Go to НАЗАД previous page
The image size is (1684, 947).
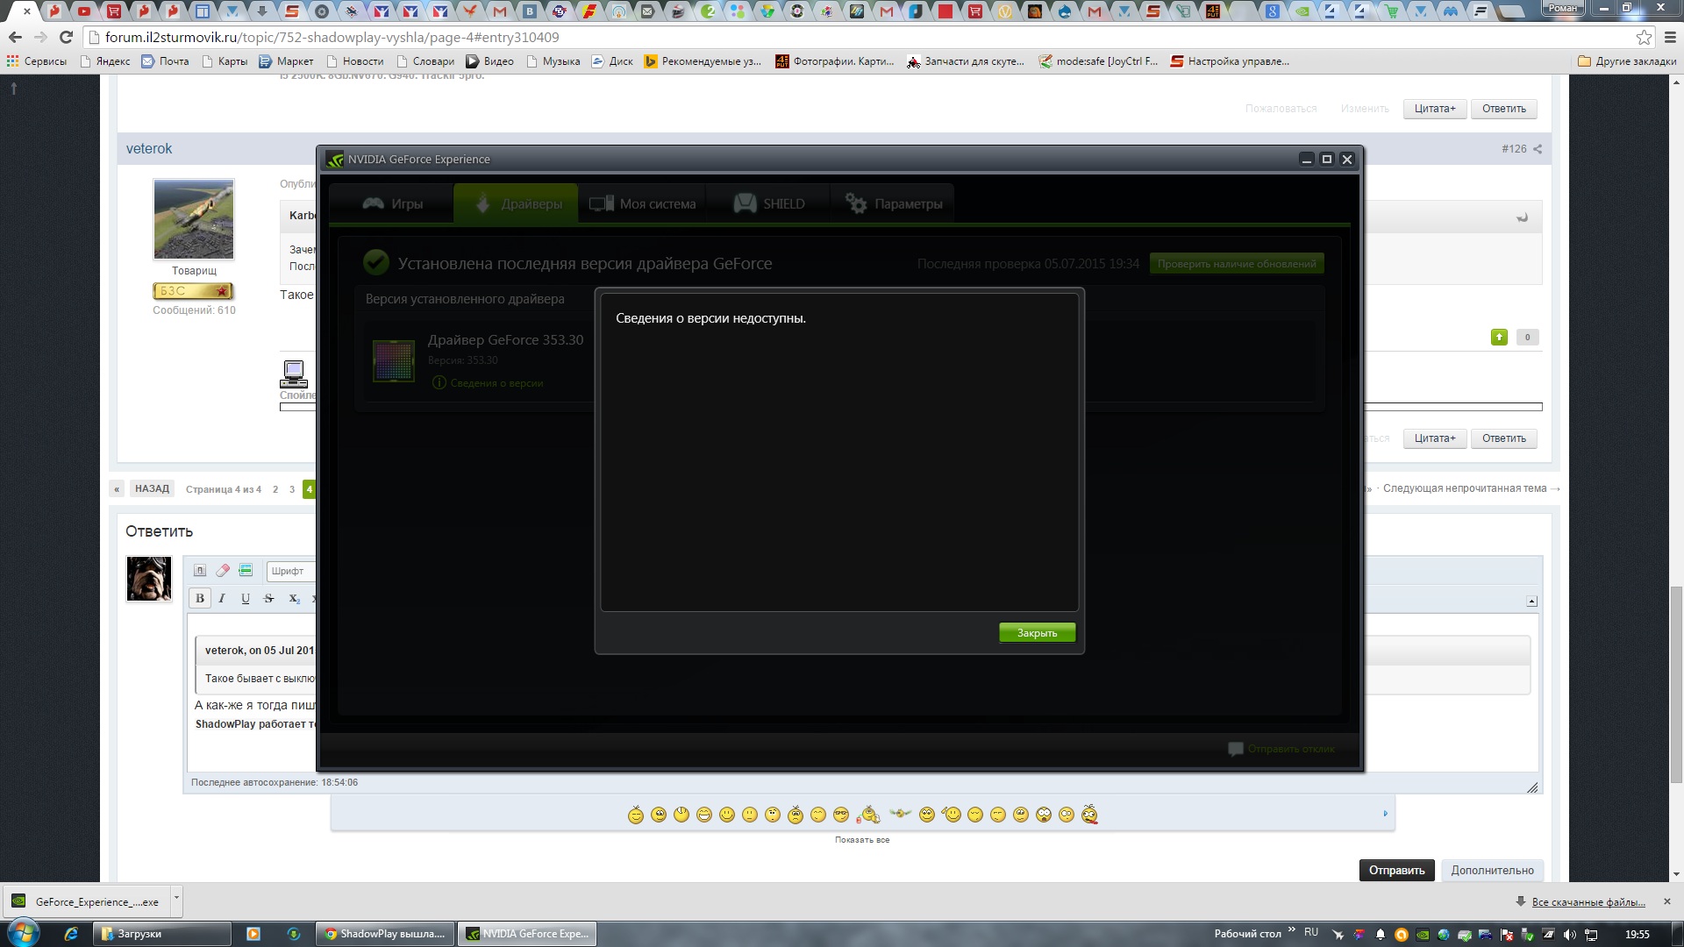152,489
